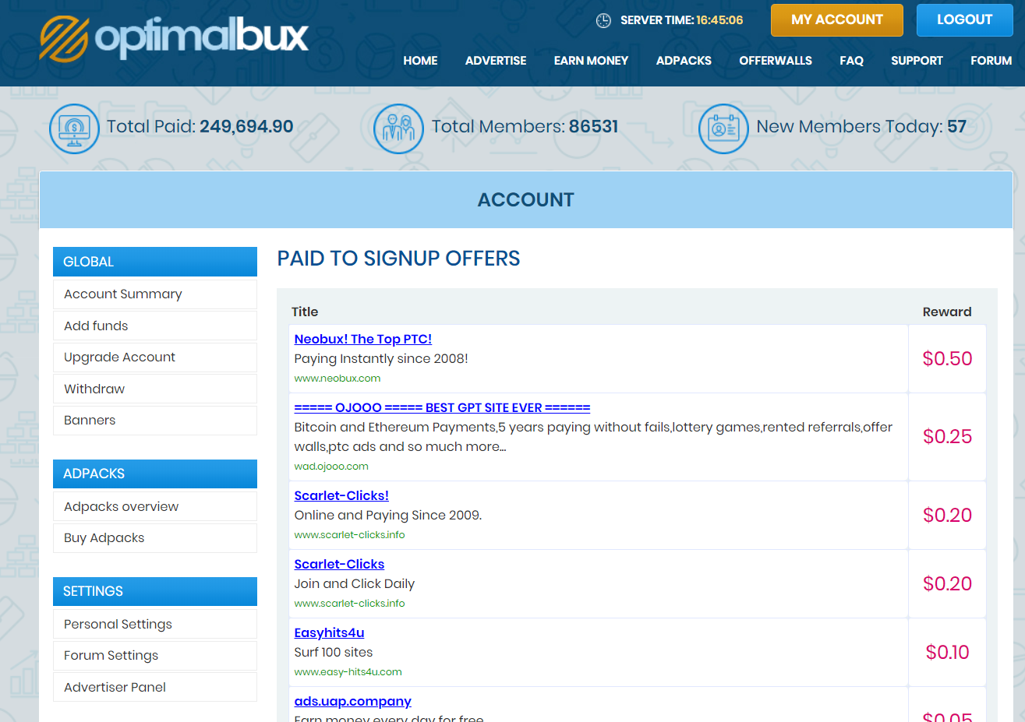Open the Neobux! The Top PTC! offer
The image size is (1025, 722).
362,339
